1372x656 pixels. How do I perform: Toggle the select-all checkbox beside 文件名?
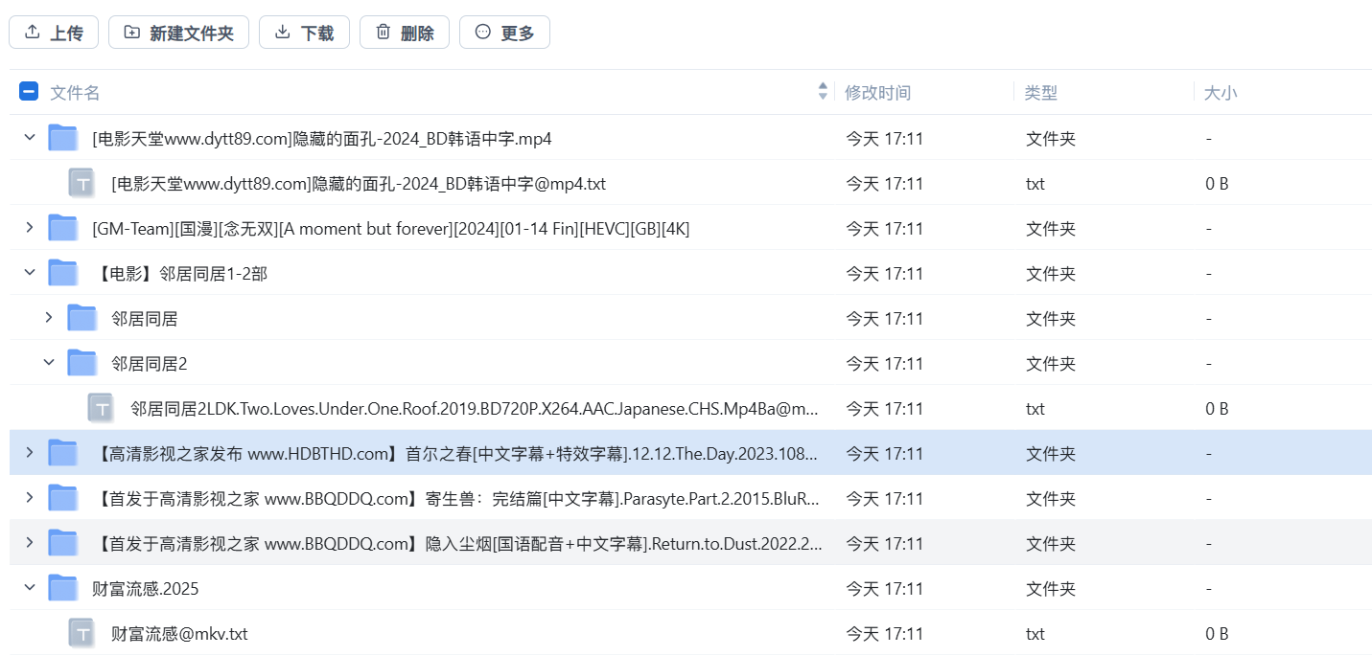28,92
